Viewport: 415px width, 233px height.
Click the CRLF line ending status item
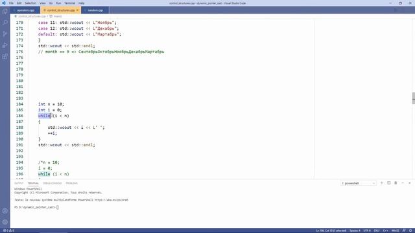pyautogui.click(x=377, y=230)
